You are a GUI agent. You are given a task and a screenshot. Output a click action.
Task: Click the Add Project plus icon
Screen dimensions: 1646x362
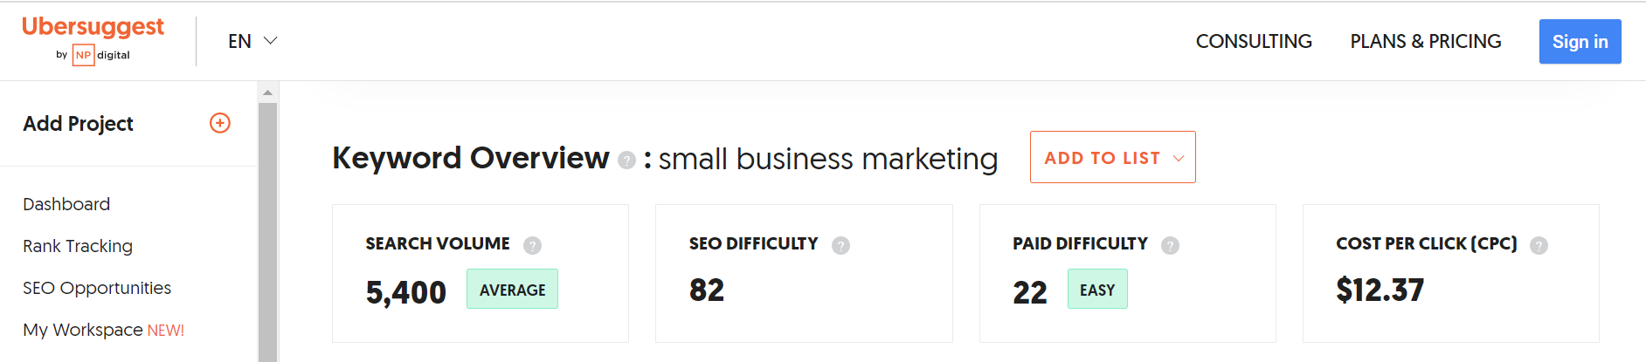click(x=220, y=123)
